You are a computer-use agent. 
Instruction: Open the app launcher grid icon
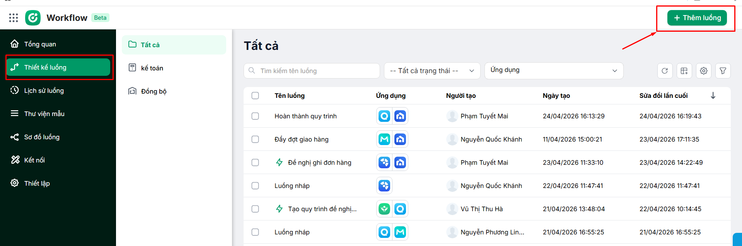click(14, 18)
